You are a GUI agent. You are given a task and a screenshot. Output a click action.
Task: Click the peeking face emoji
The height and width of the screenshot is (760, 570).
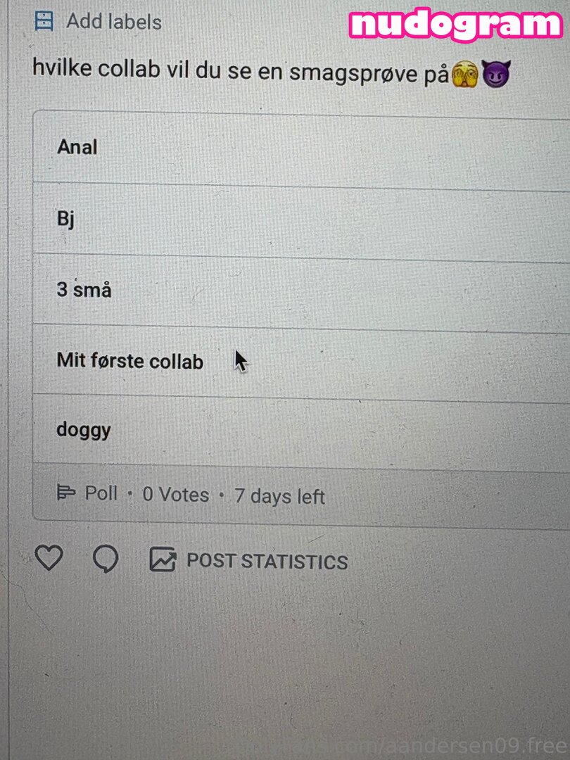coord(466,74)
